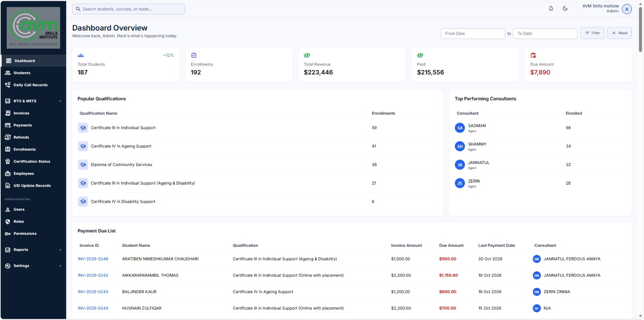
Task: Click the Due Amount card icon
Action: 533,55
